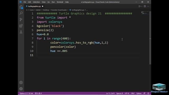Click line number 7 in the gutter

coord(32,39)
